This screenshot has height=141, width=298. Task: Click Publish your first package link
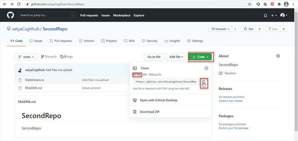point(233,128)
